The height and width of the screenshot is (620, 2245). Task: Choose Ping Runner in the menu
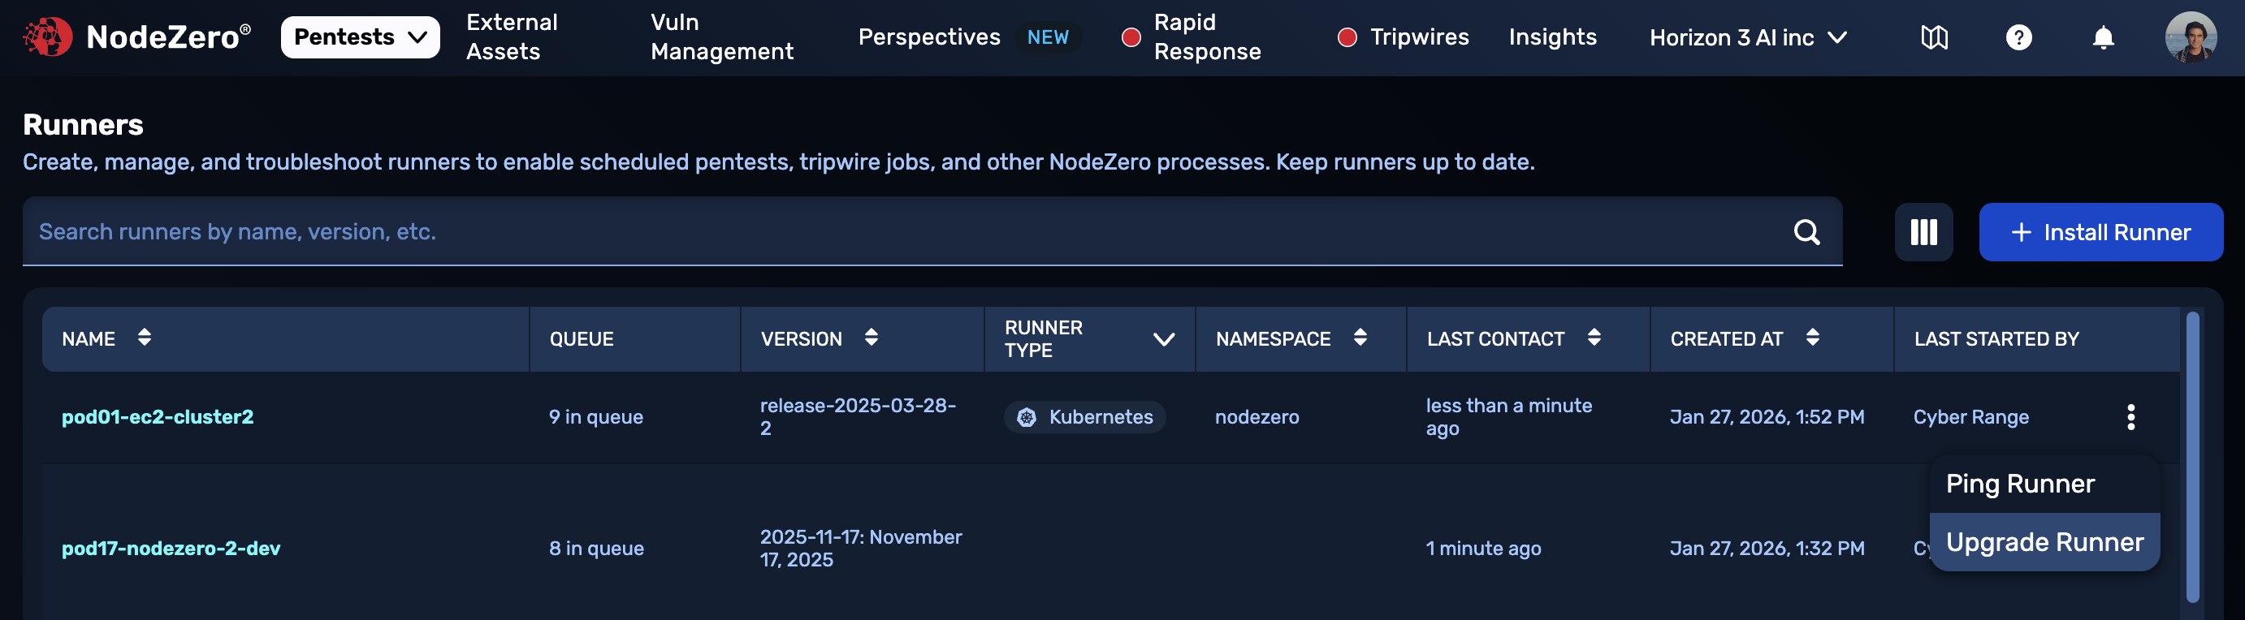pos(2019,484)
